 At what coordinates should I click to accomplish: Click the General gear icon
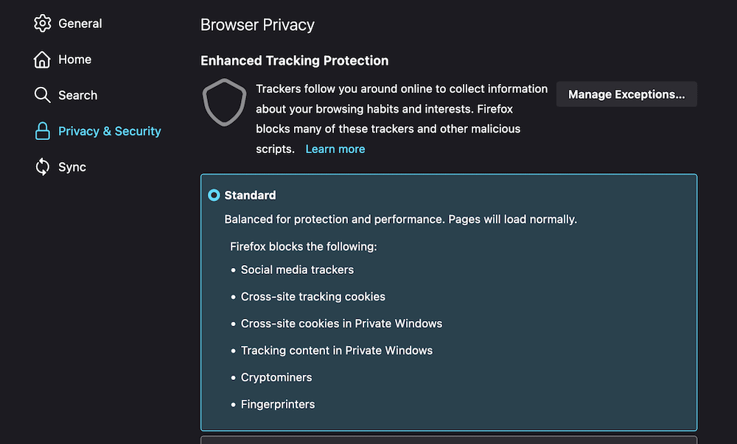point(42,24)
